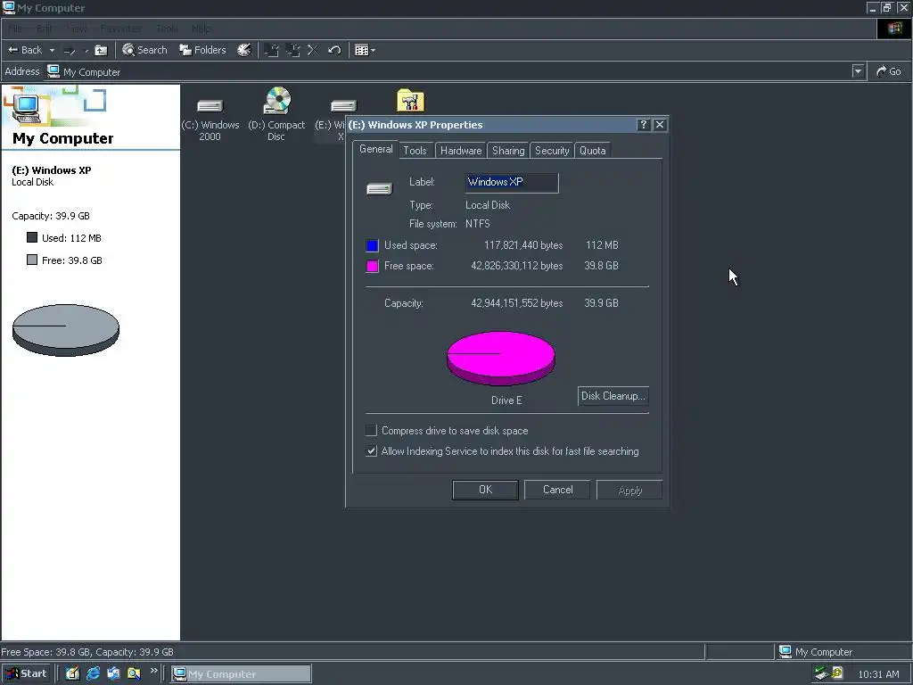Click 'NTFS' file system value

pyautogui.click(x=478, y=224)
